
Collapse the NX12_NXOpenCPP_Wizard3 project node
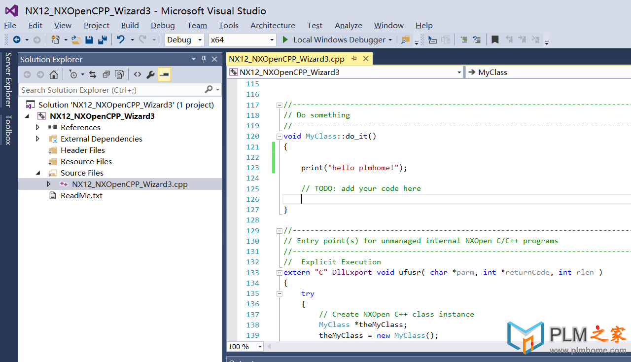pyautogui.click(x=27, y=116)
